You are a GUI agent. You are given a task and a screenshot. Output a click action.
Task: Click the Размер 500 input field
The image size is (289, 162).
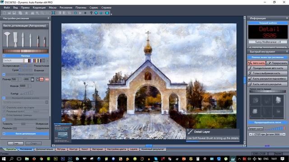pyautogui.click(x=14, y=79)
